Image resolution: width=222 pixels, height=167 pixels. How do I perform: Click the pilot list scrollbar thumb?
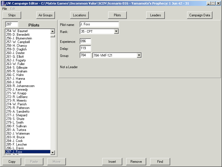tap(53, 36)
